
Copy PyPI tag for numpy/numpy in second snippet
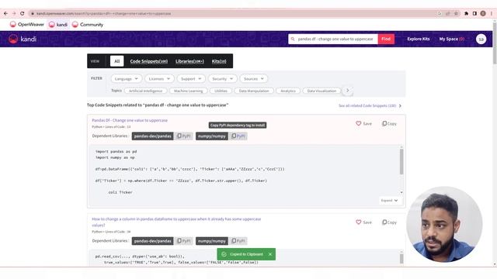(x=238, y=241)
